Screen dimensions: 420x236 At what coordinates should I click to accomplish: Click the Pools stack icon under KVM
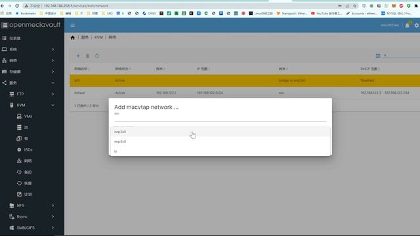pos(19,127)
